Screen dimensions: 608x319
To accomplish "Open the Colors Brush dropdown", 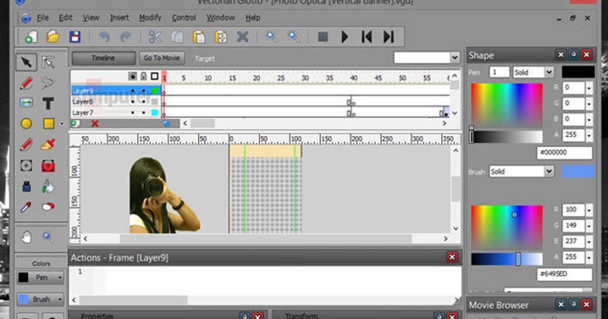I will (x=41, y=299).
